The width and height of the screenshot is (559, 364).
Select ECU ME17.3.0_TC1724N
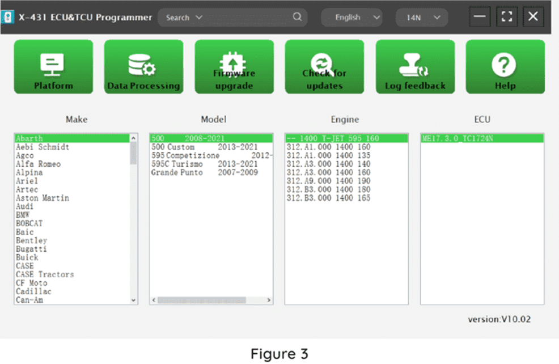[x=482, y=138]
